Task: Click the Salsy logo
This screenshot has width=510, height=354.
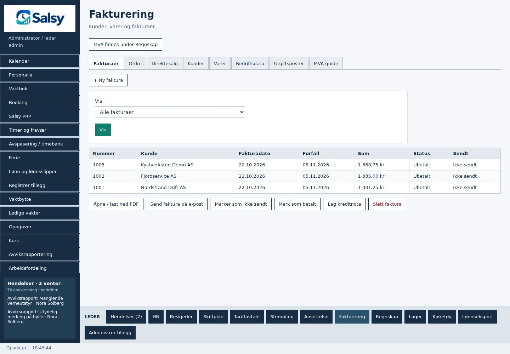Action: [40, 18]
